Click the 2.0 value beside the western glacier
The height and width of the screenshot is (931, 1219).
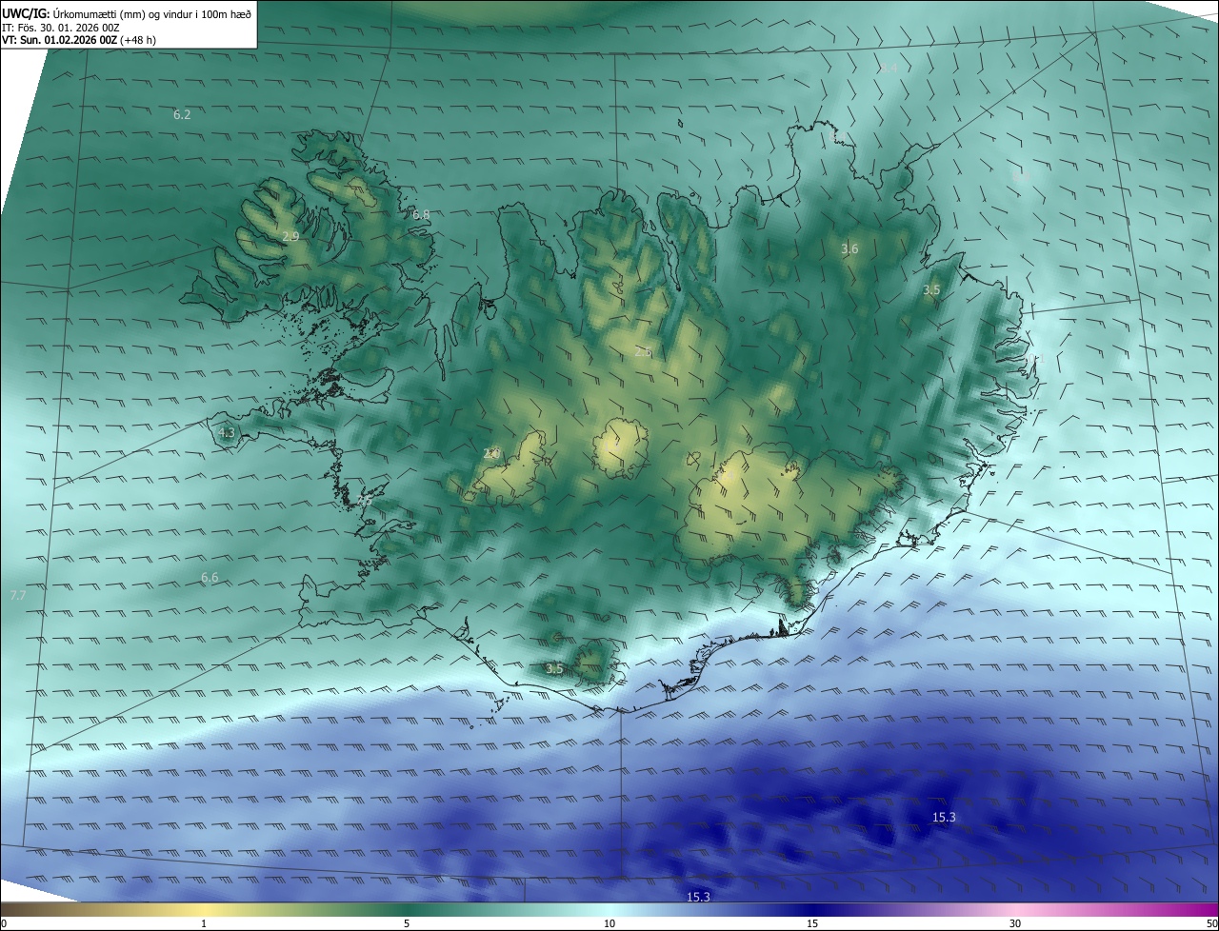point(491,454)
